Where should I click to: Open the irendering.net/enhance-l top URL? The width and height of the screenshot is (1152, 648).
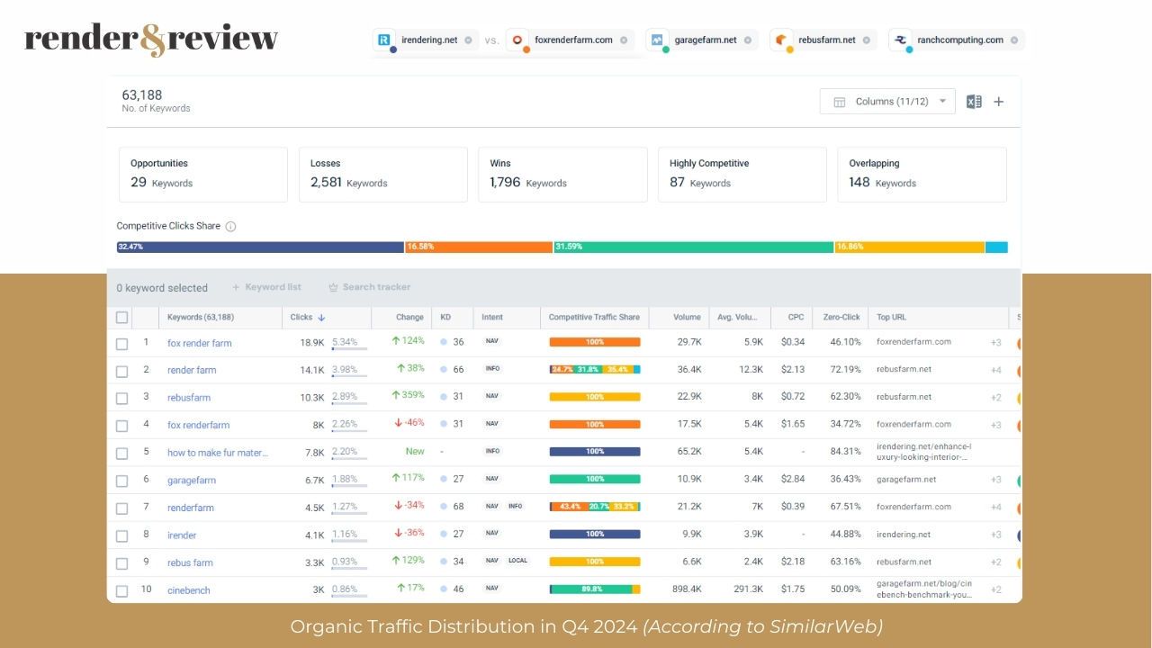click(x=923, y=452)
